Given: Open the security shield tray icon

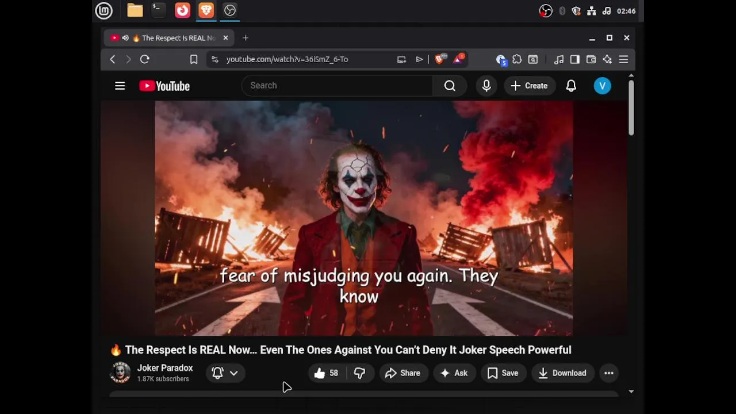Looking at the screenshot, I should [x=576, y=11].
